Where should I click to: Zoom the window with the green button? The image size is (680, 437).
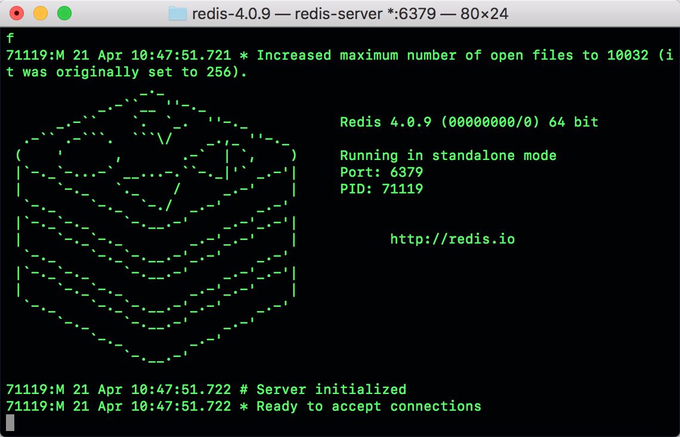coord(64,13)
